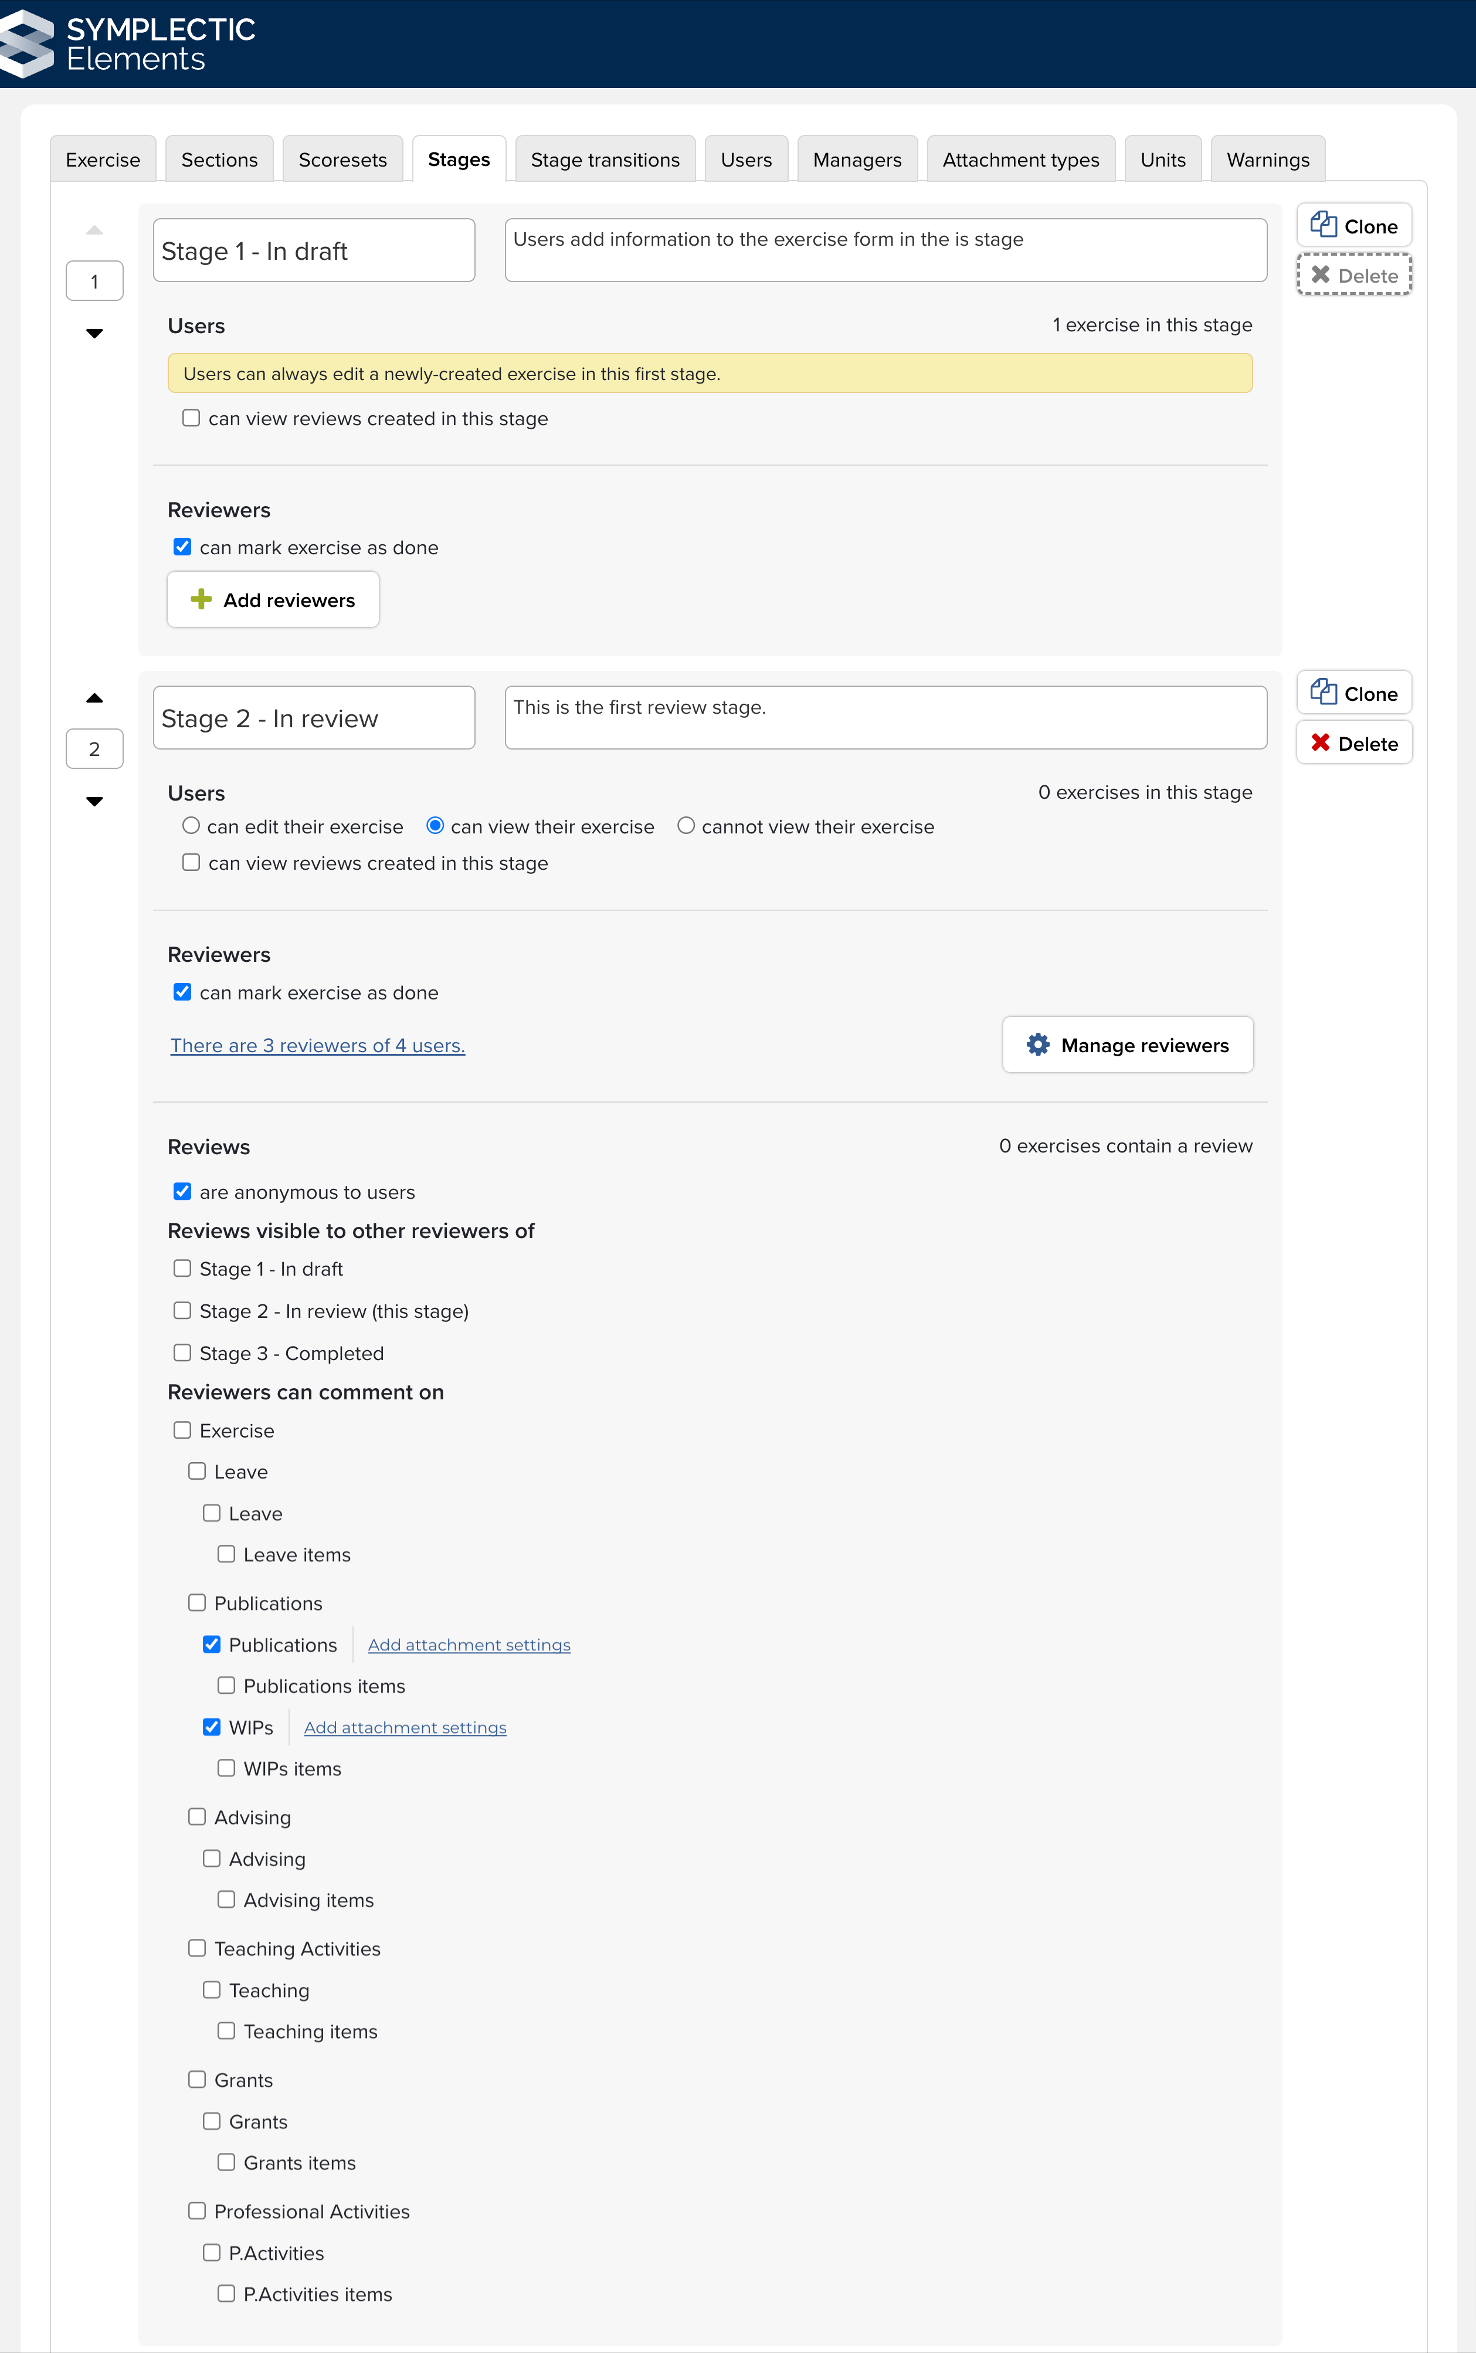Check Stage 3 - Completed visibility
Image resolution: width=1476 pixels, height=2353 pixels.
182,1352
